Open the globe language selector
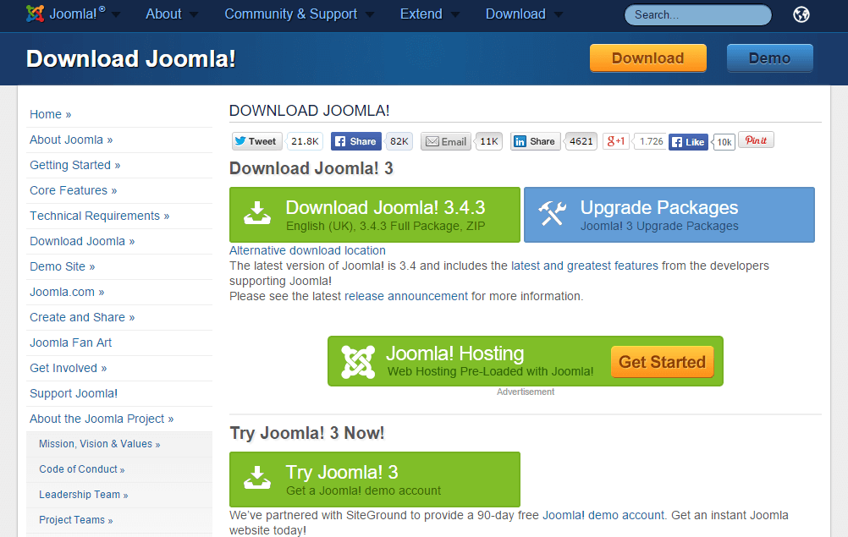Viewport: 848px width, 537px height. coord(801,14)
